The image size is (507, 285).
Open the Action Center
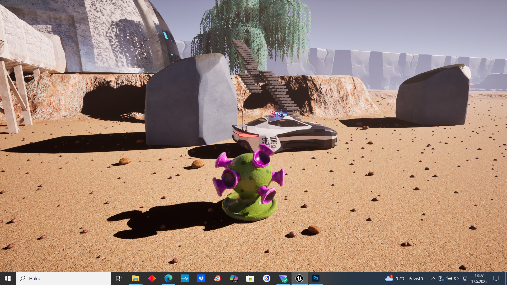point(495,278)
